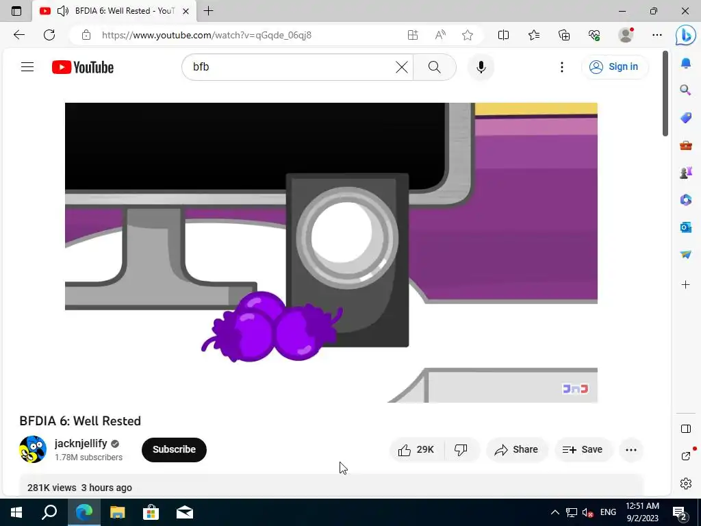
Task: Click the video player frame
Action: pos(331,253)
